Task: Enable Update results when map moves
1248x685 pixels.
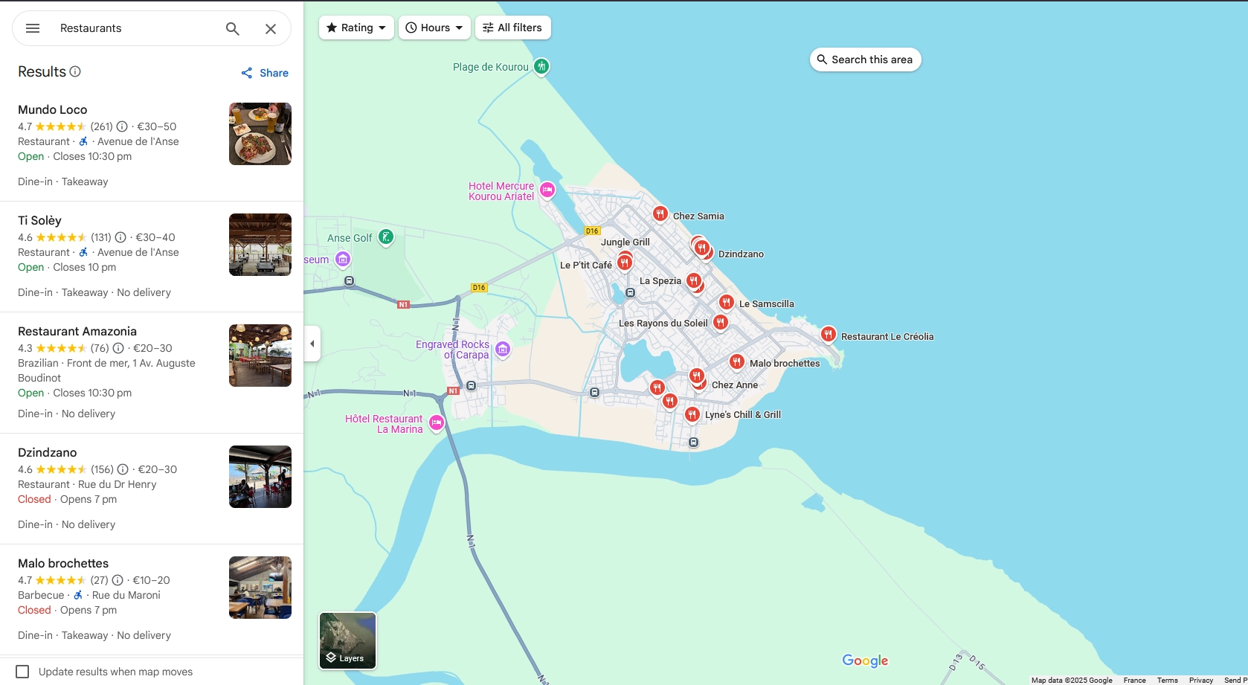Action: click(x=24, y=671)
